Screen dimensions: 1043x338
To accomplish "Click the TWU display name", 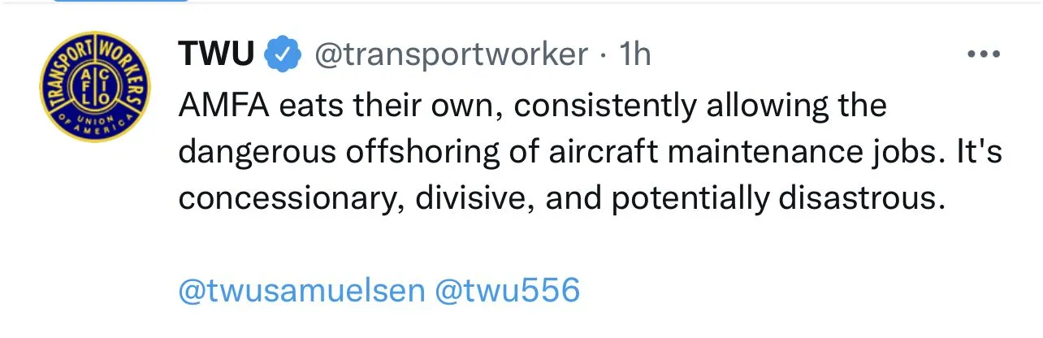I will [218, 54].
